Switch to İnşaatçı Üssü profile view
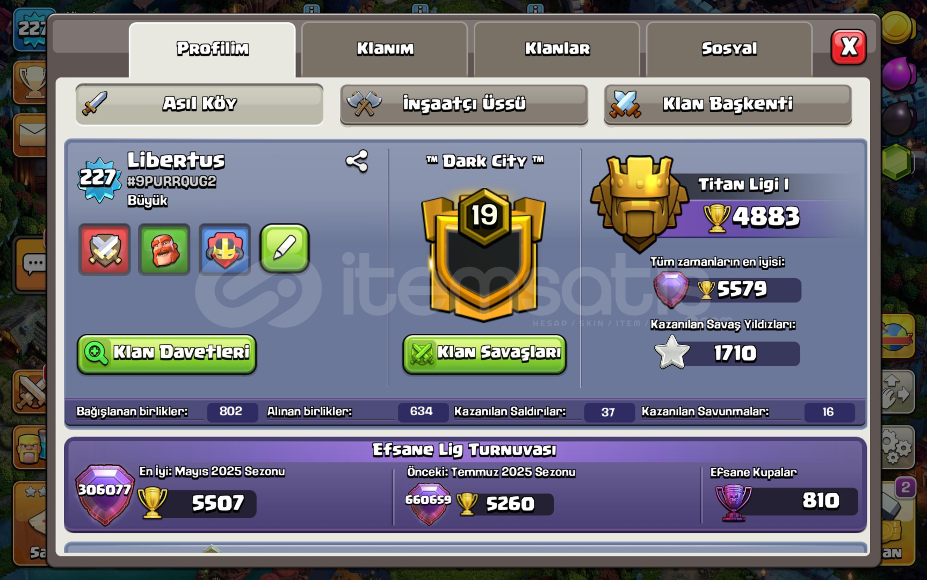Viewport: 927px width, 580px height. click(464, 104)
